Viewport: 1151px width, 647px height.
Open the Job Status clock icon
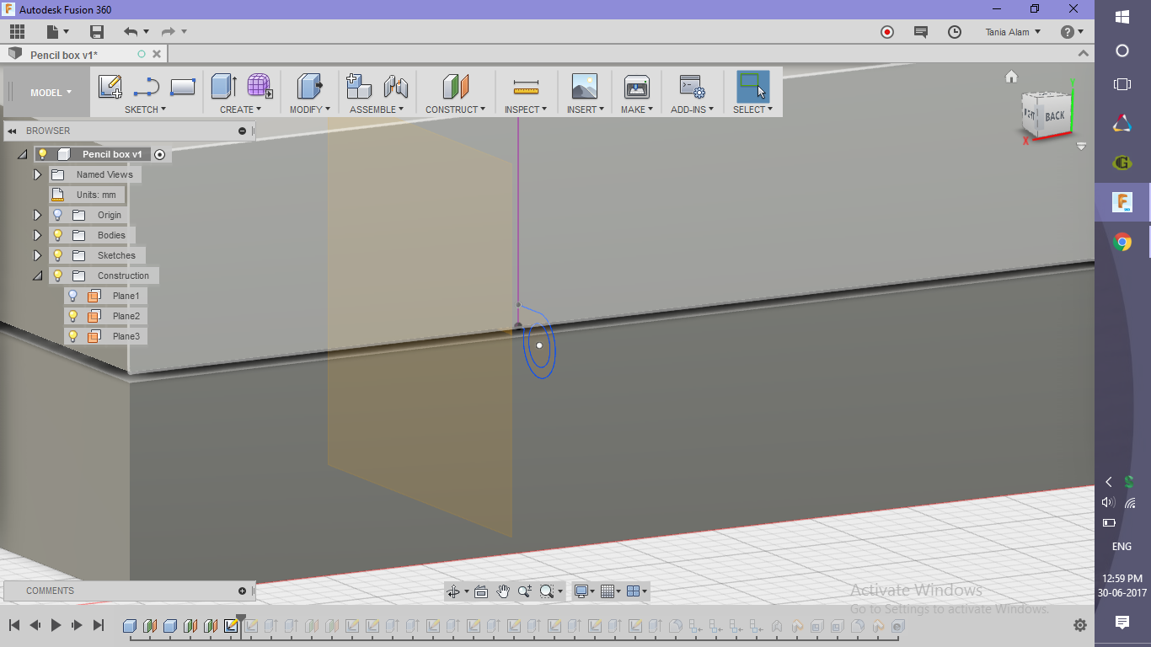[x=955, y=32]
